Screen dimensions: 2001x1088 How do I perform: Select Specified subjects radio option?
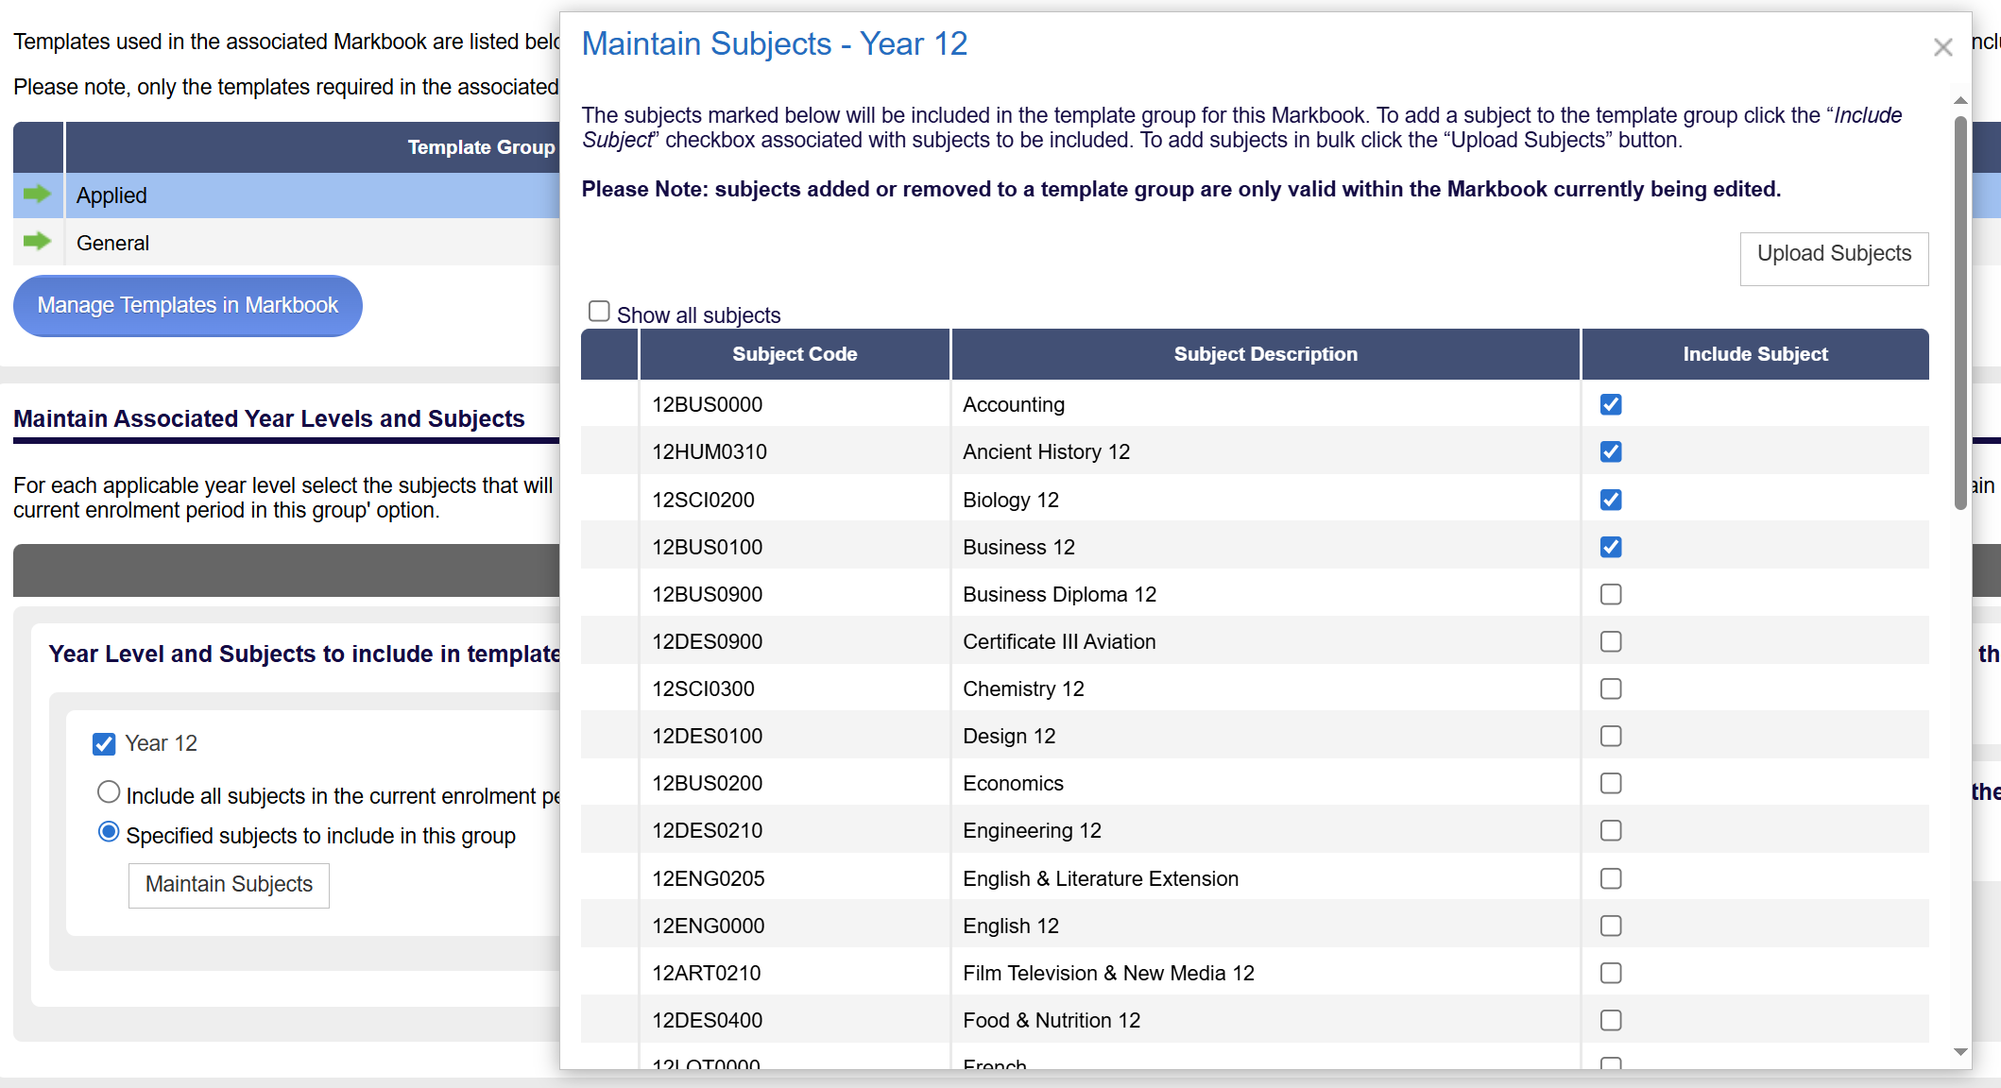tap(109, 832)
